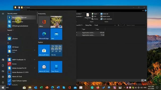Viewport: 161px width, 90px height.
Task: Open the New item dropdown
Action: (79, 14)
